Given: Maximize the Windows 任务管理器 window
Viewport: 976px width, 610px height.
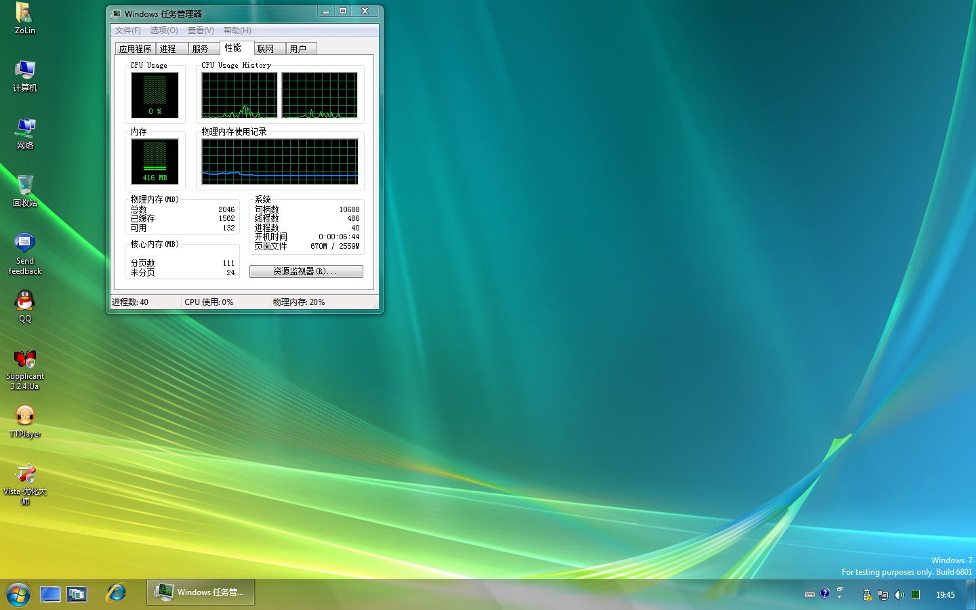Looking at the screenshot, I should pos(343,12).
